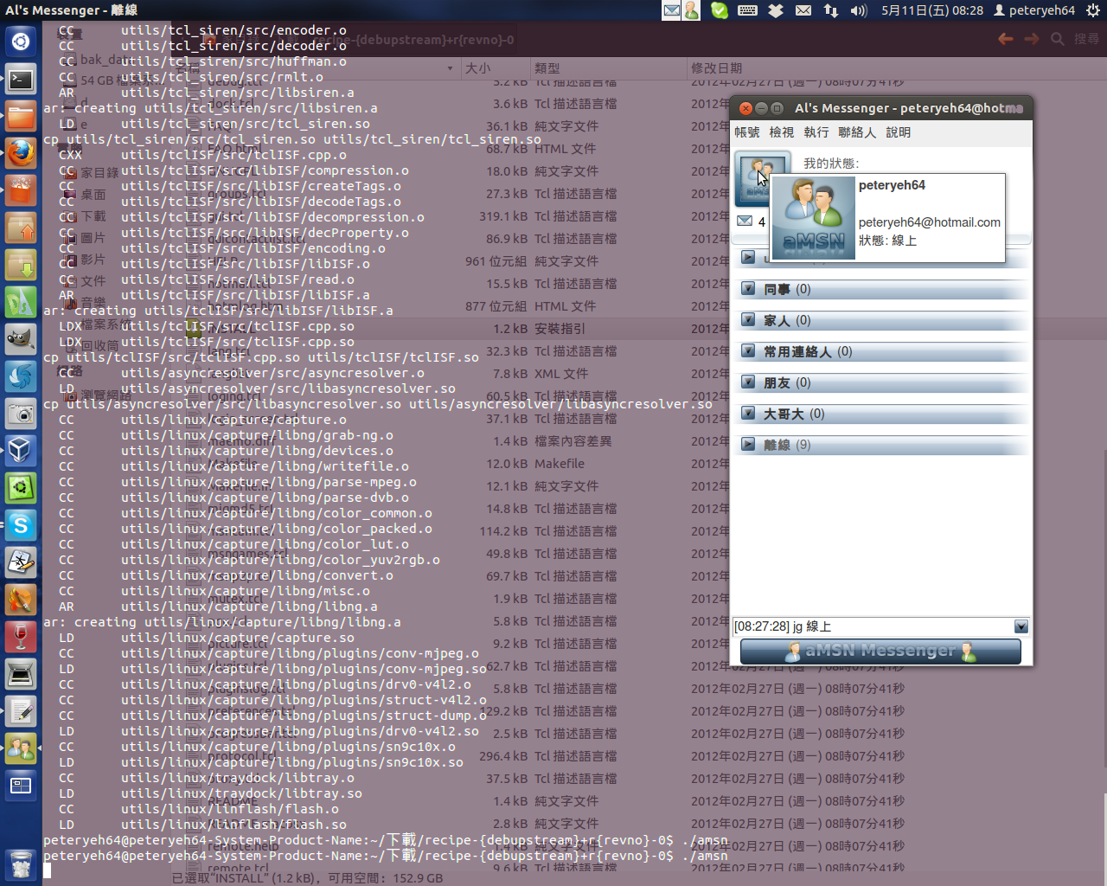Open VirtualBox from the launcher
Image resolution: width=1107 pixels, height=886 pixels.
(x=21, y=450)
